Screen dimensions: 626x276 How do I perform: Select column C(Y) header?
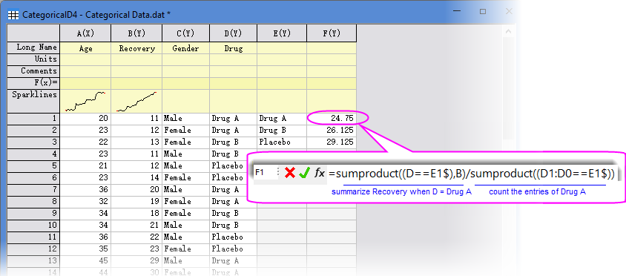tap(185, 33)
